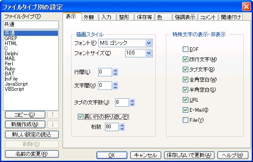253x162 pixels.
Task: Choose JavaScript file type
Action: pos(31,84)
